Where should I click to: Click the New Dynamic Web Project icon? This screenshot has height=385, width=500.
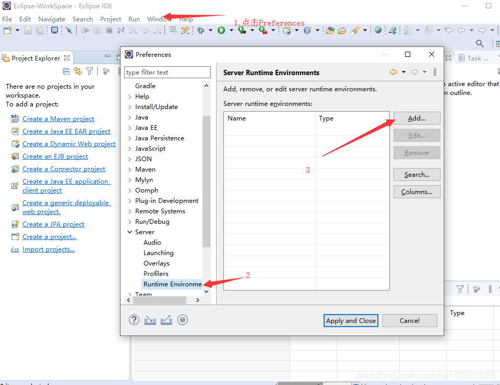point(287,30)
